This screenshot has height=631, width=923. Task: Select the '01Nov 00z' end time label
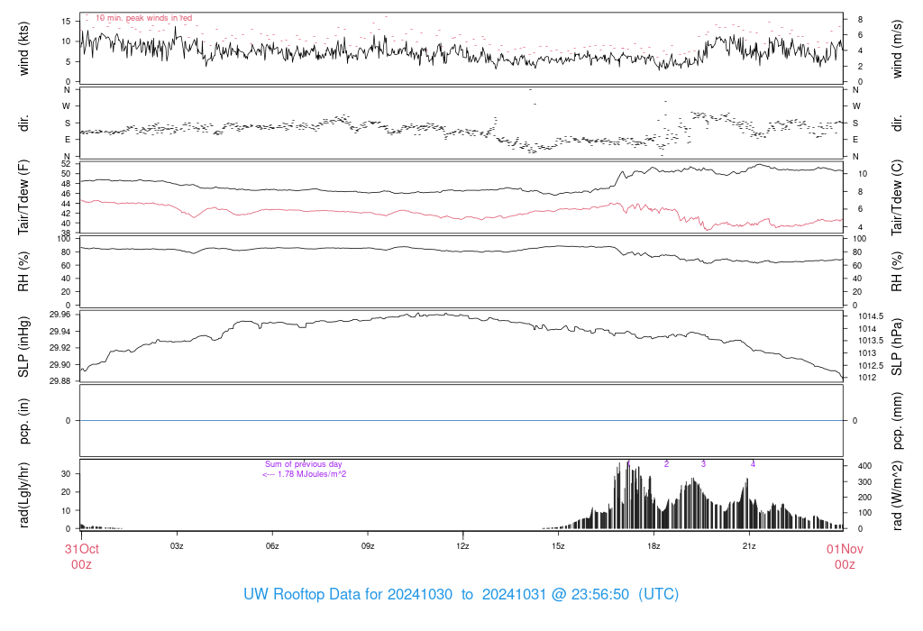click(x=844, y=555)
